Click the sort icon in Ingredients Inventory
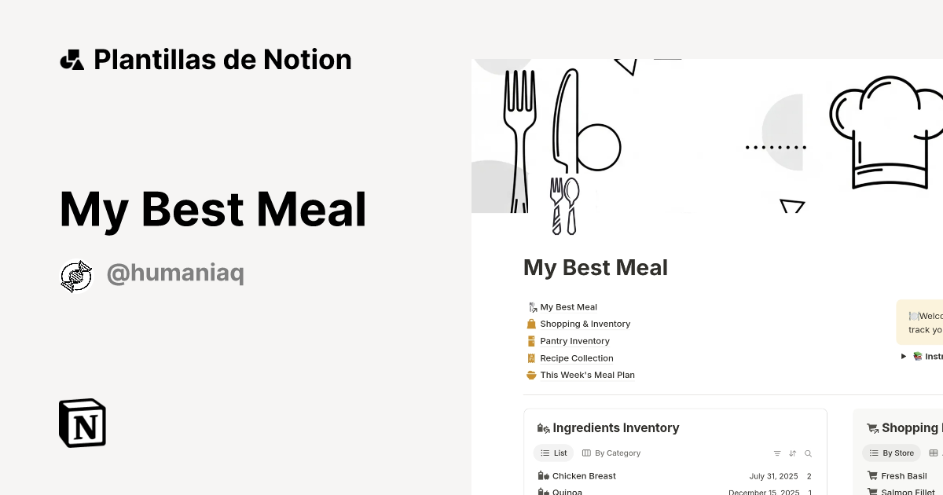This screenshot has height=495, width=943. coord(792,453)
